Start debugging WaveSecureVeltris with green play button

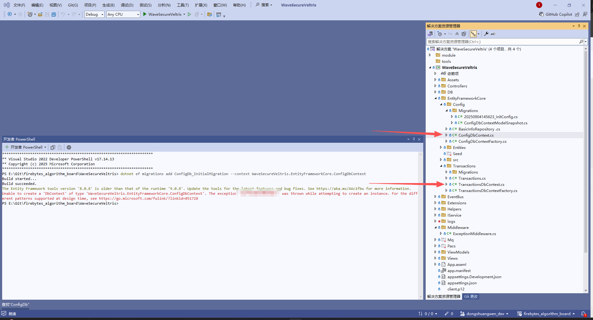(x=145, y=14)
